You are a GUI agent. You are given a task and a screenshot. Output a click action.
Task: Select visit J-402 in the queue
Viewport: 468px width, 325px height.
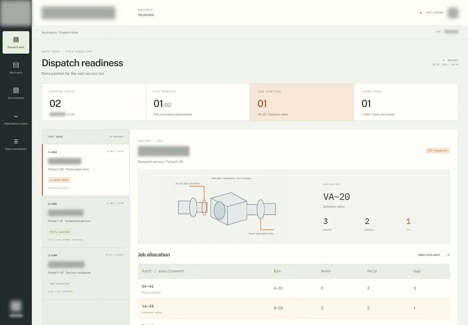click(86, 170)
